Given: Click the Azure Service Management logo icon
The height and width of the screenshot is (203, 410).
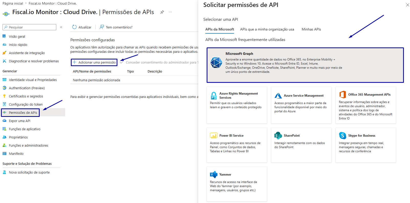Looking at the screenshot, I should point(278,96).
